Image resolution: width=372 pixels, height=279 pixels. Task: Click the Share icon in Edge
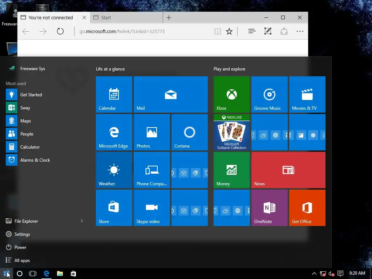tap(284, 31)
